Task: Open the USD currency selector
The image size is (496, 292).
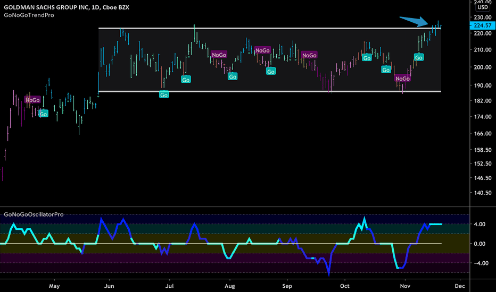Action: click(x=482, y=7)
